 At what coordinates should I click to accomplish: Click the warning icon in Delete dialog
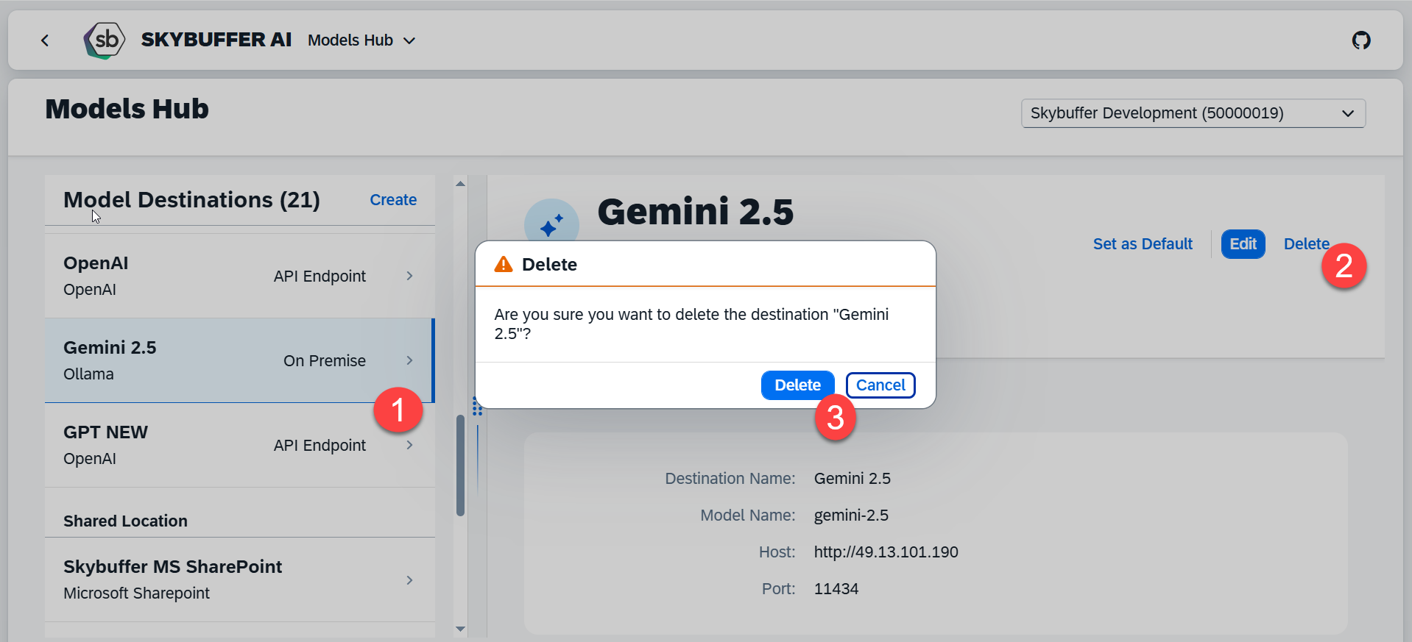click(504, 265)
